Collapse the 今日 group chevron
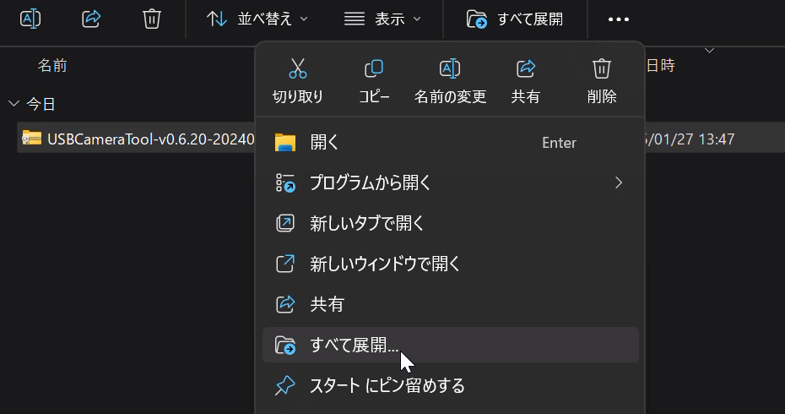 [14, 104]
